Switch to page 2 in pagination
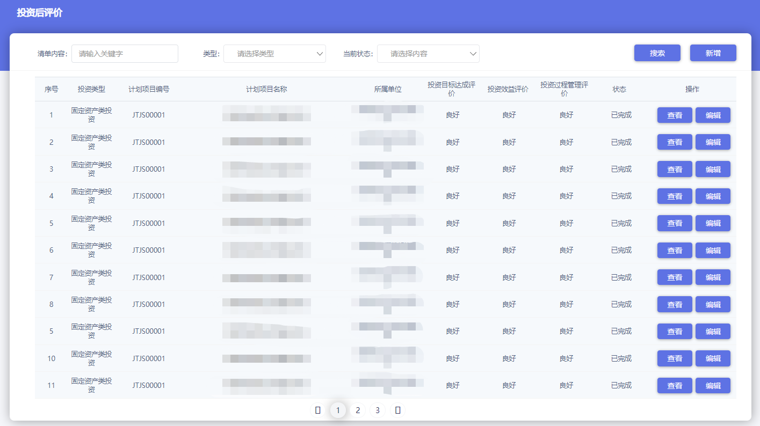760x426 pixels. [358, 410]
